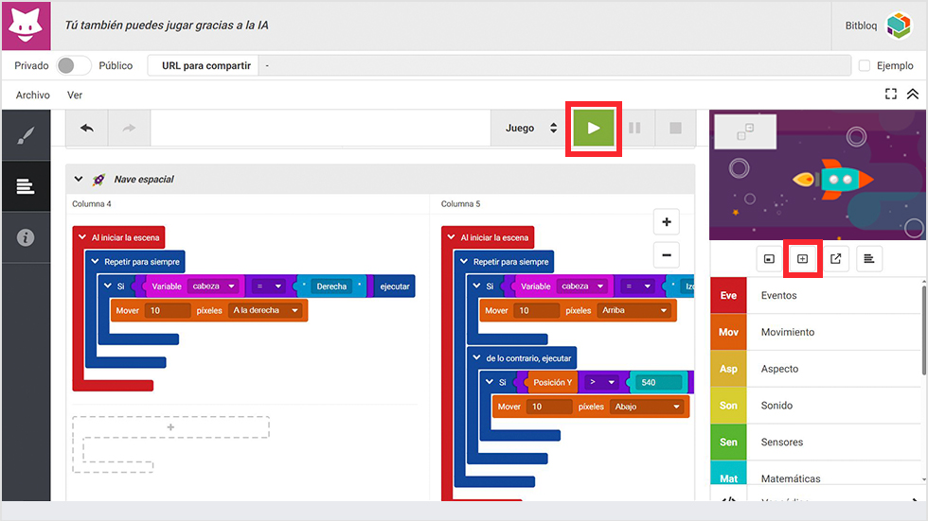
Task: Toggle the blocks list icon under preview
Action: (869, 259)
